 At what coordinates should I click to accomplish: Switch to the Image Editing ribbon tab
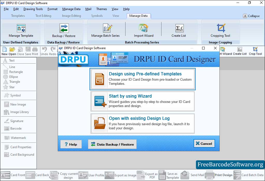coord(71,16)
